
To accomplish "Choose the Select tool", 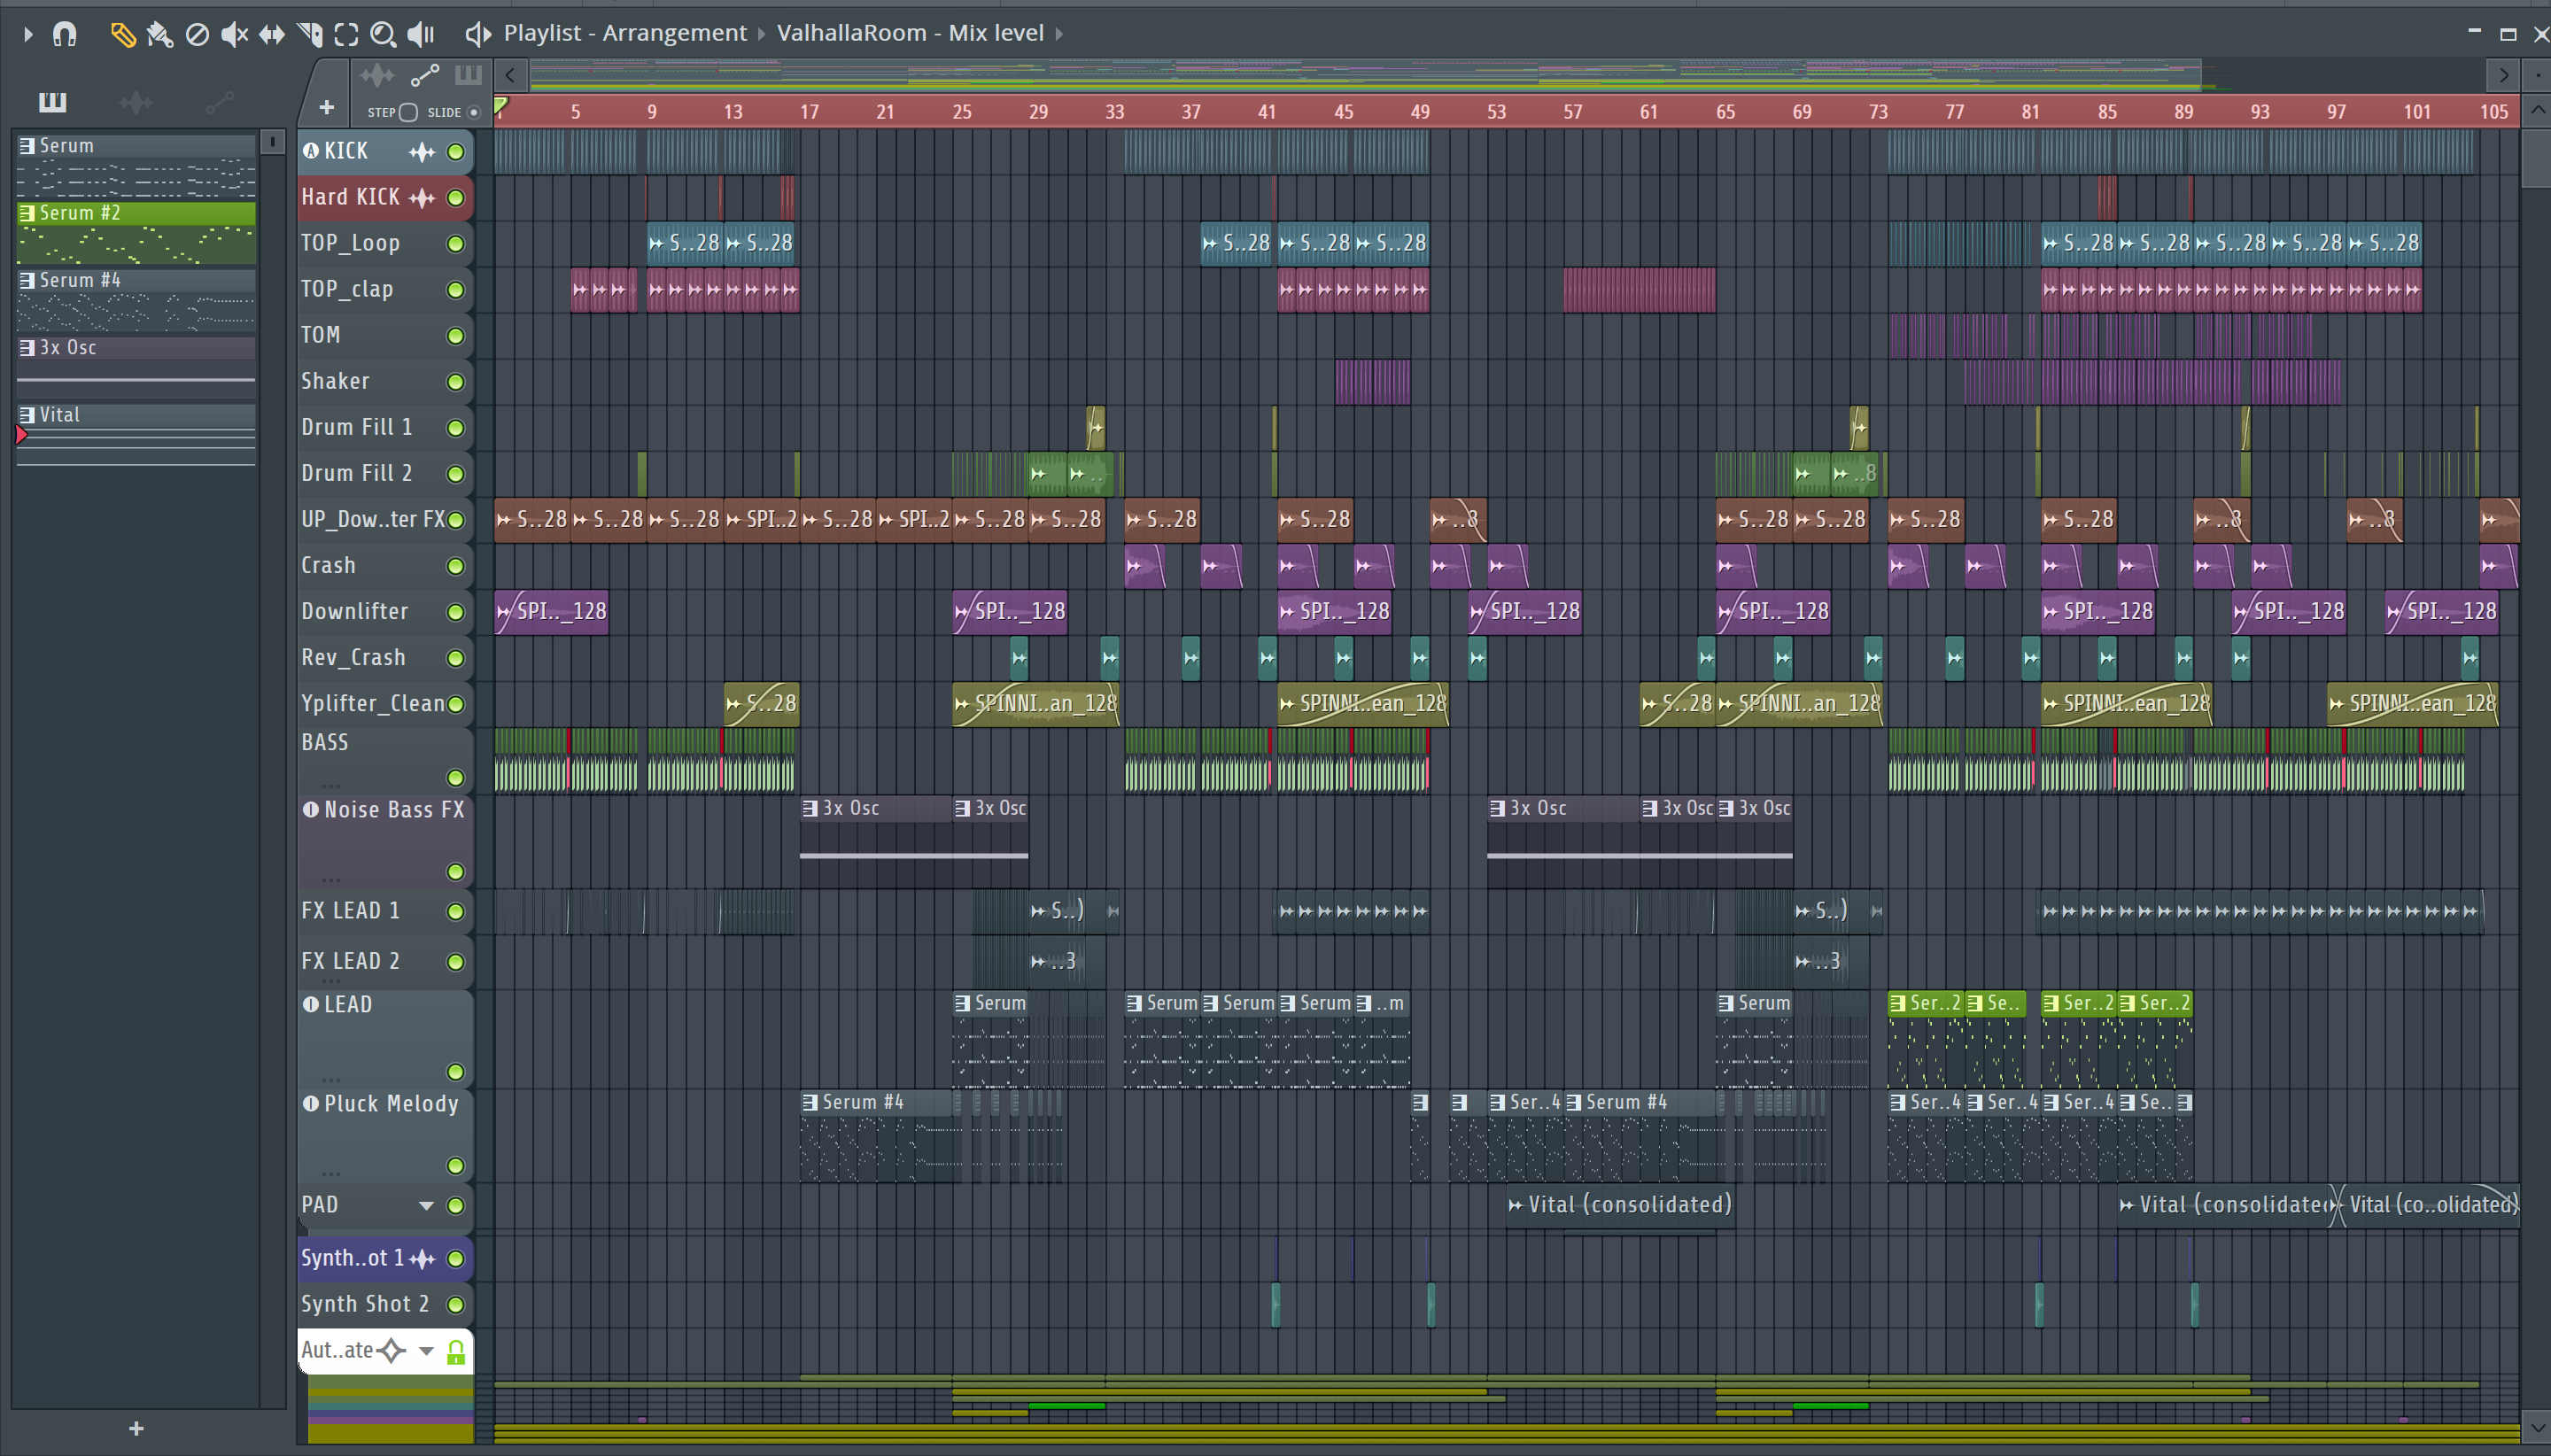I will 346,35.
